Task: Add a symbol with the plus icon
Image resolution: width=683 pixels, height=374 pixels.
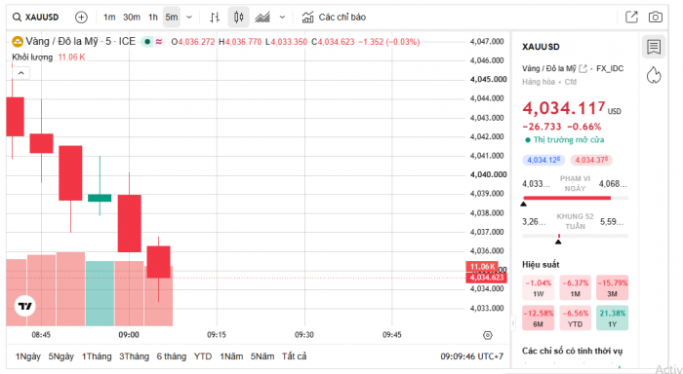Action: pos(81,18)
